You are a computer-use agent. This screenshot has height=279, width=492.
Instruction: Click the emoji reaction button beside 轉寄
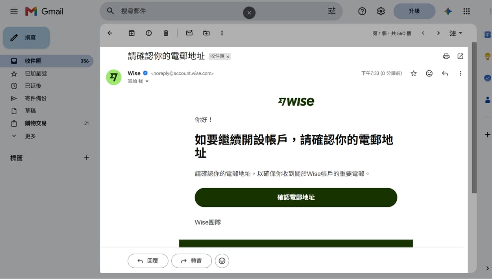point(222,261)
